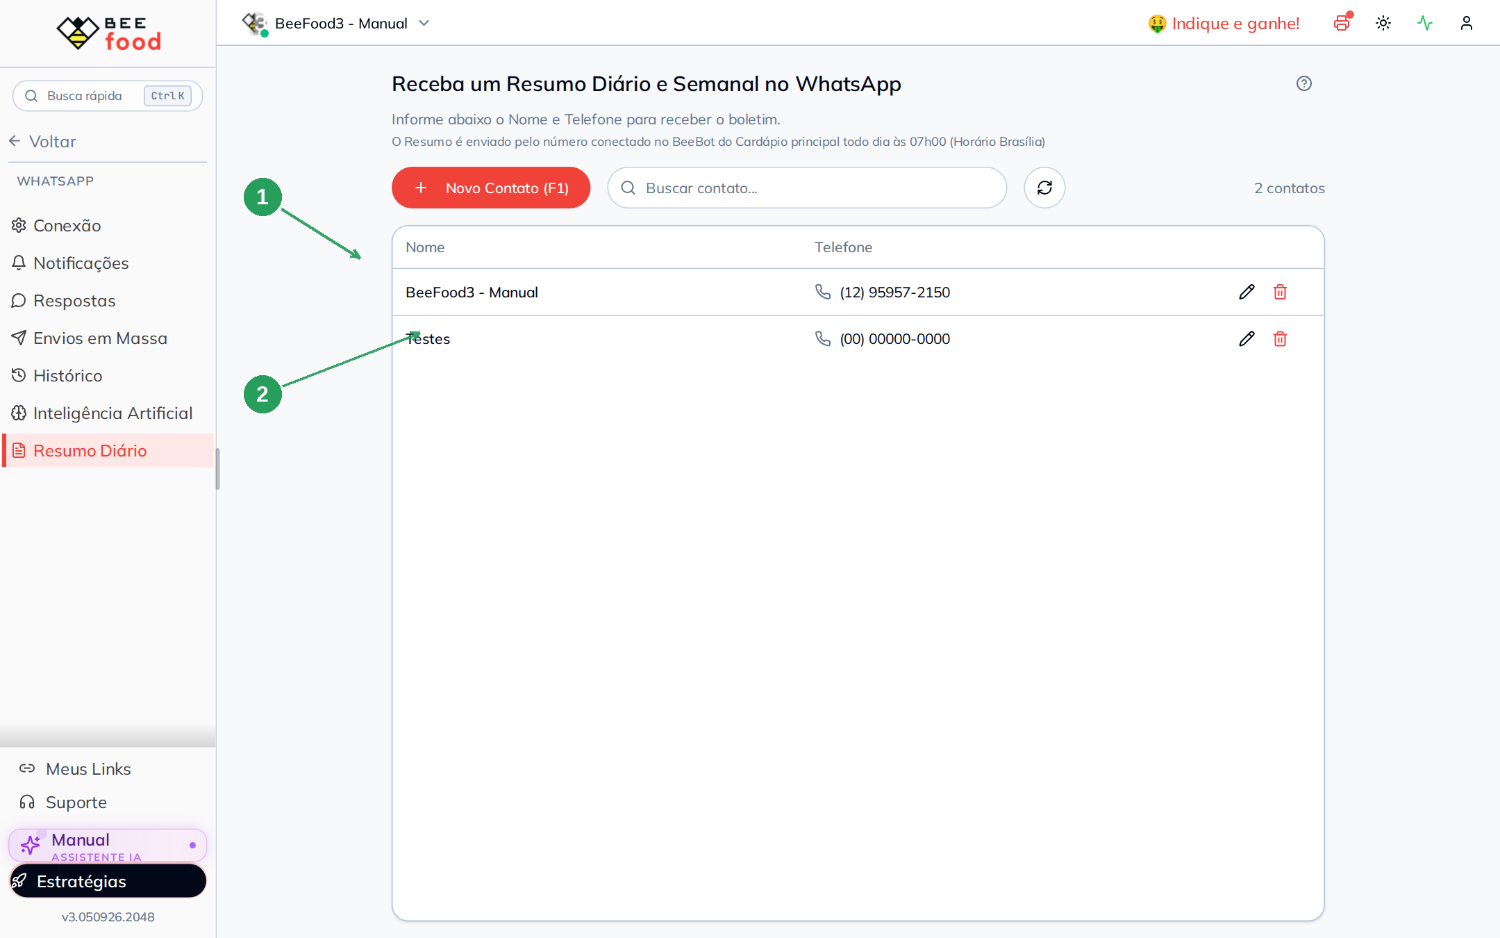Screen dimensions: 1500x938
Task: Delete the Testes contact trash icon
Action: [1280, 338]
